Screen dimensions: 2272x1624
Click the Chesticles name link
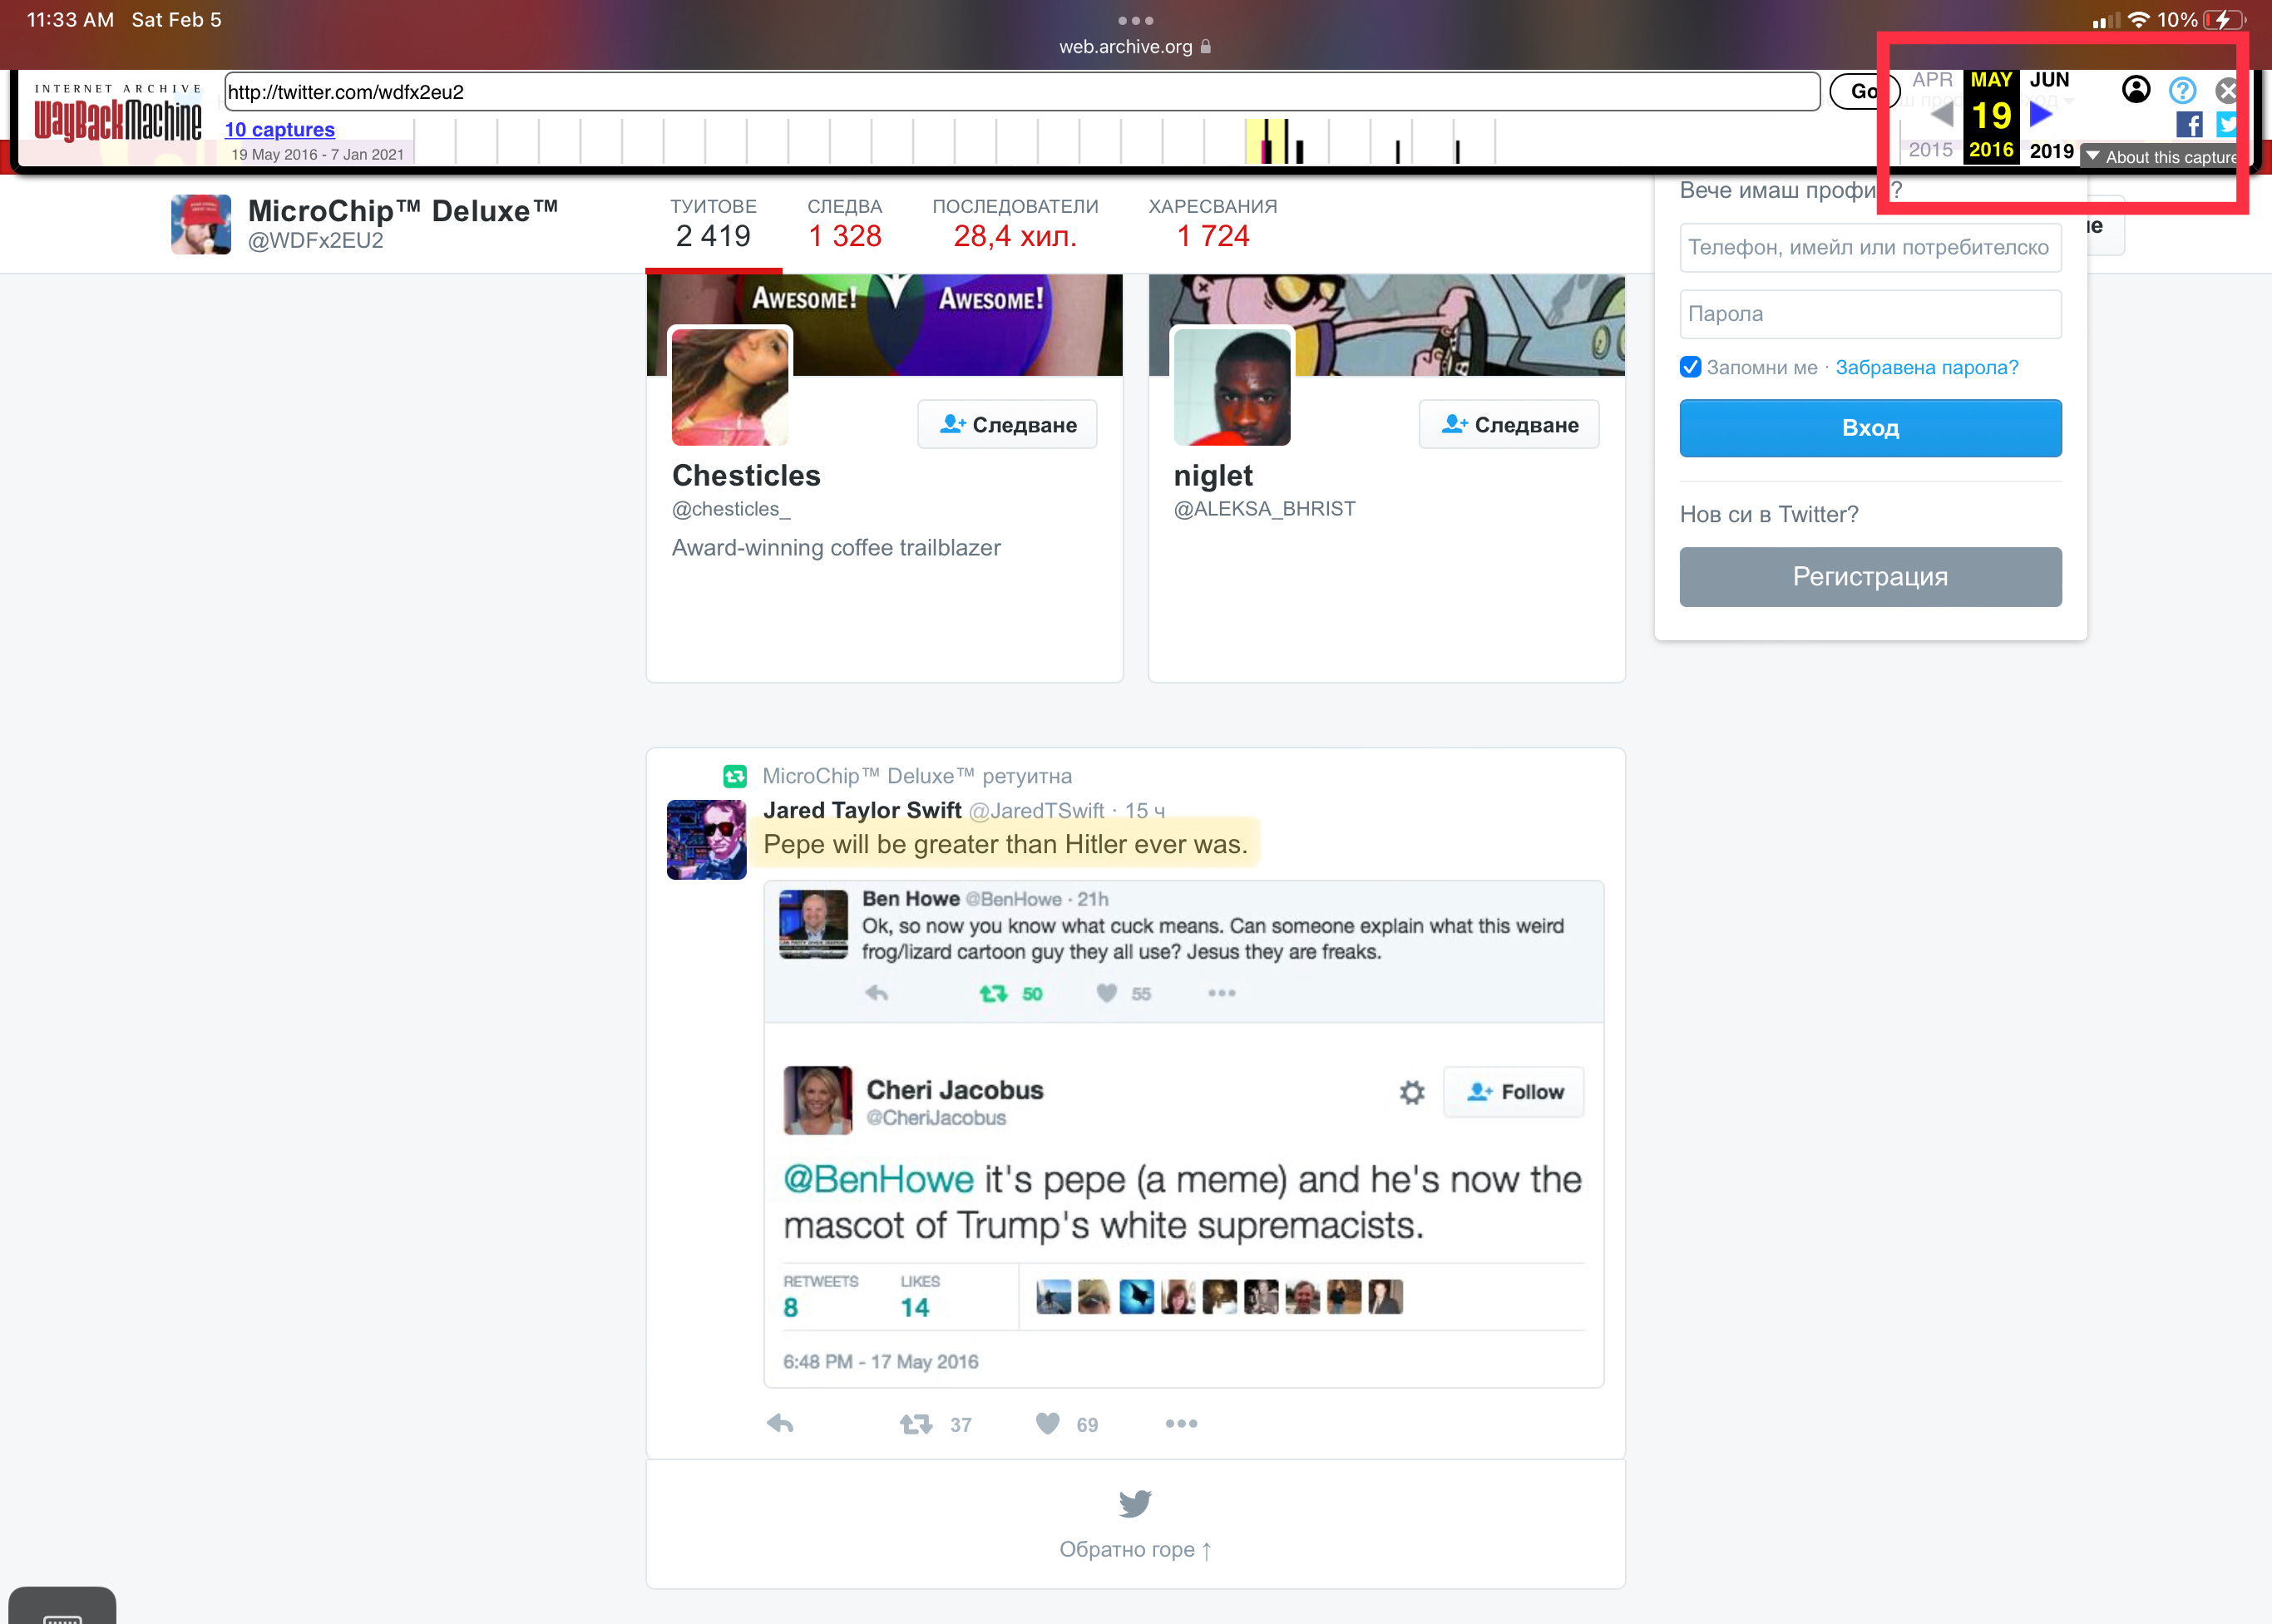746,475
